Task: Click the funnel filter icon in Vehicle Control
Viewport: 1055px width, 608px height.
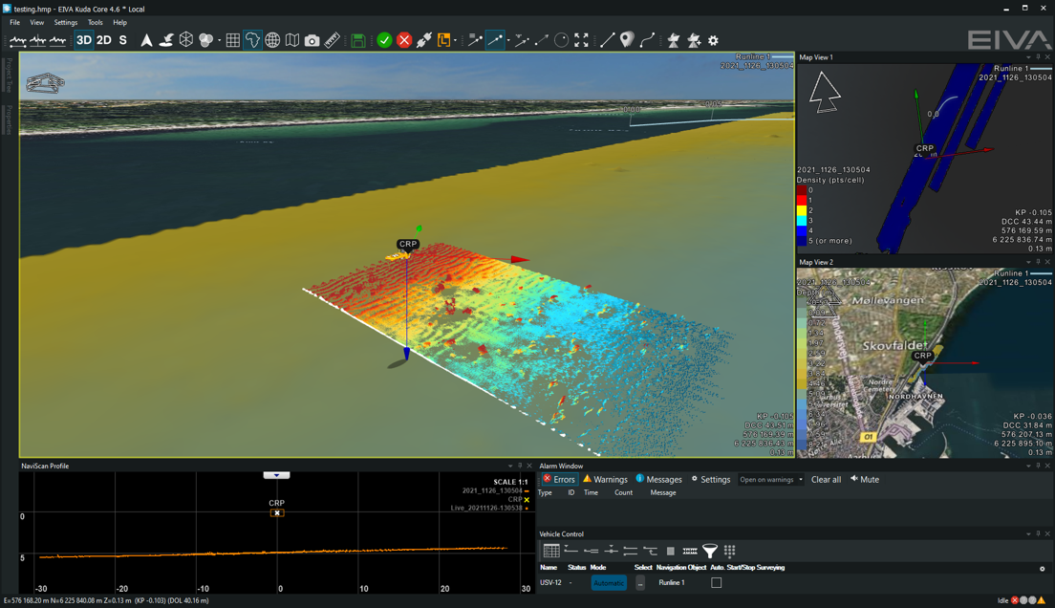Action: [x=710, y=551]
